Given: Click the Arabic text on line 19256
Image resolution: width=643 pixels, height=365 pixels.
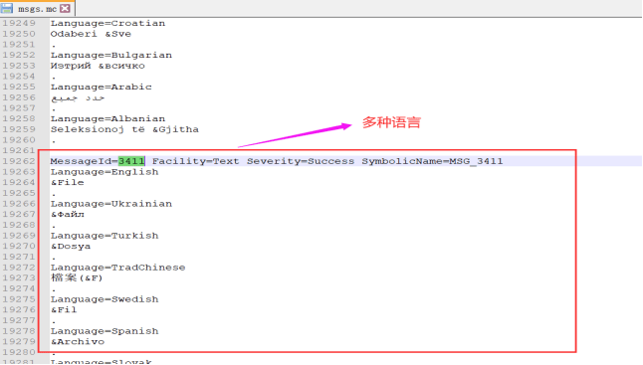Looking at the screenshot, I should (x=78, y=97).
